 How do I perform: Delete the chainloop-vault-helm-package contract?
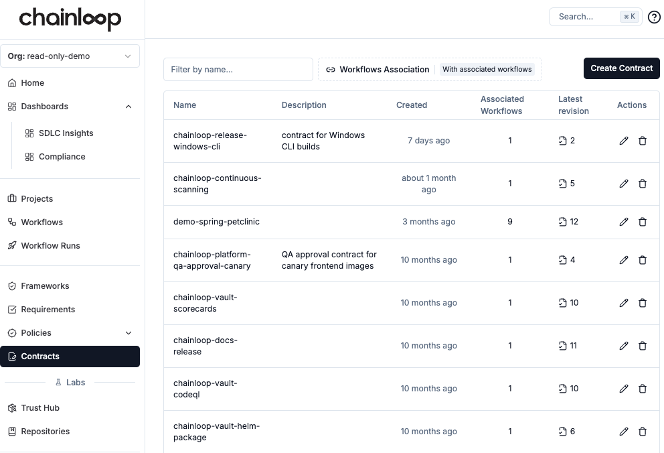(643, 432)
